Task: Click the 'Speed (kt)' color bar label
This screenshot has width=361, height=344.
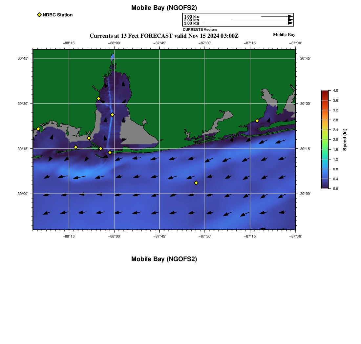Action: (x=345, y=140)
